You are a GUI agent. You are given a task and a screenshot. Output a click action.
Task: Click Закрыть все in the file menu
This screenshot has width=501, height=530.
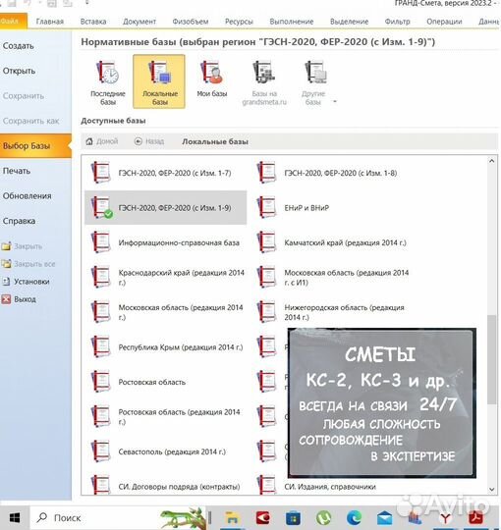click(x=28, y=264)
